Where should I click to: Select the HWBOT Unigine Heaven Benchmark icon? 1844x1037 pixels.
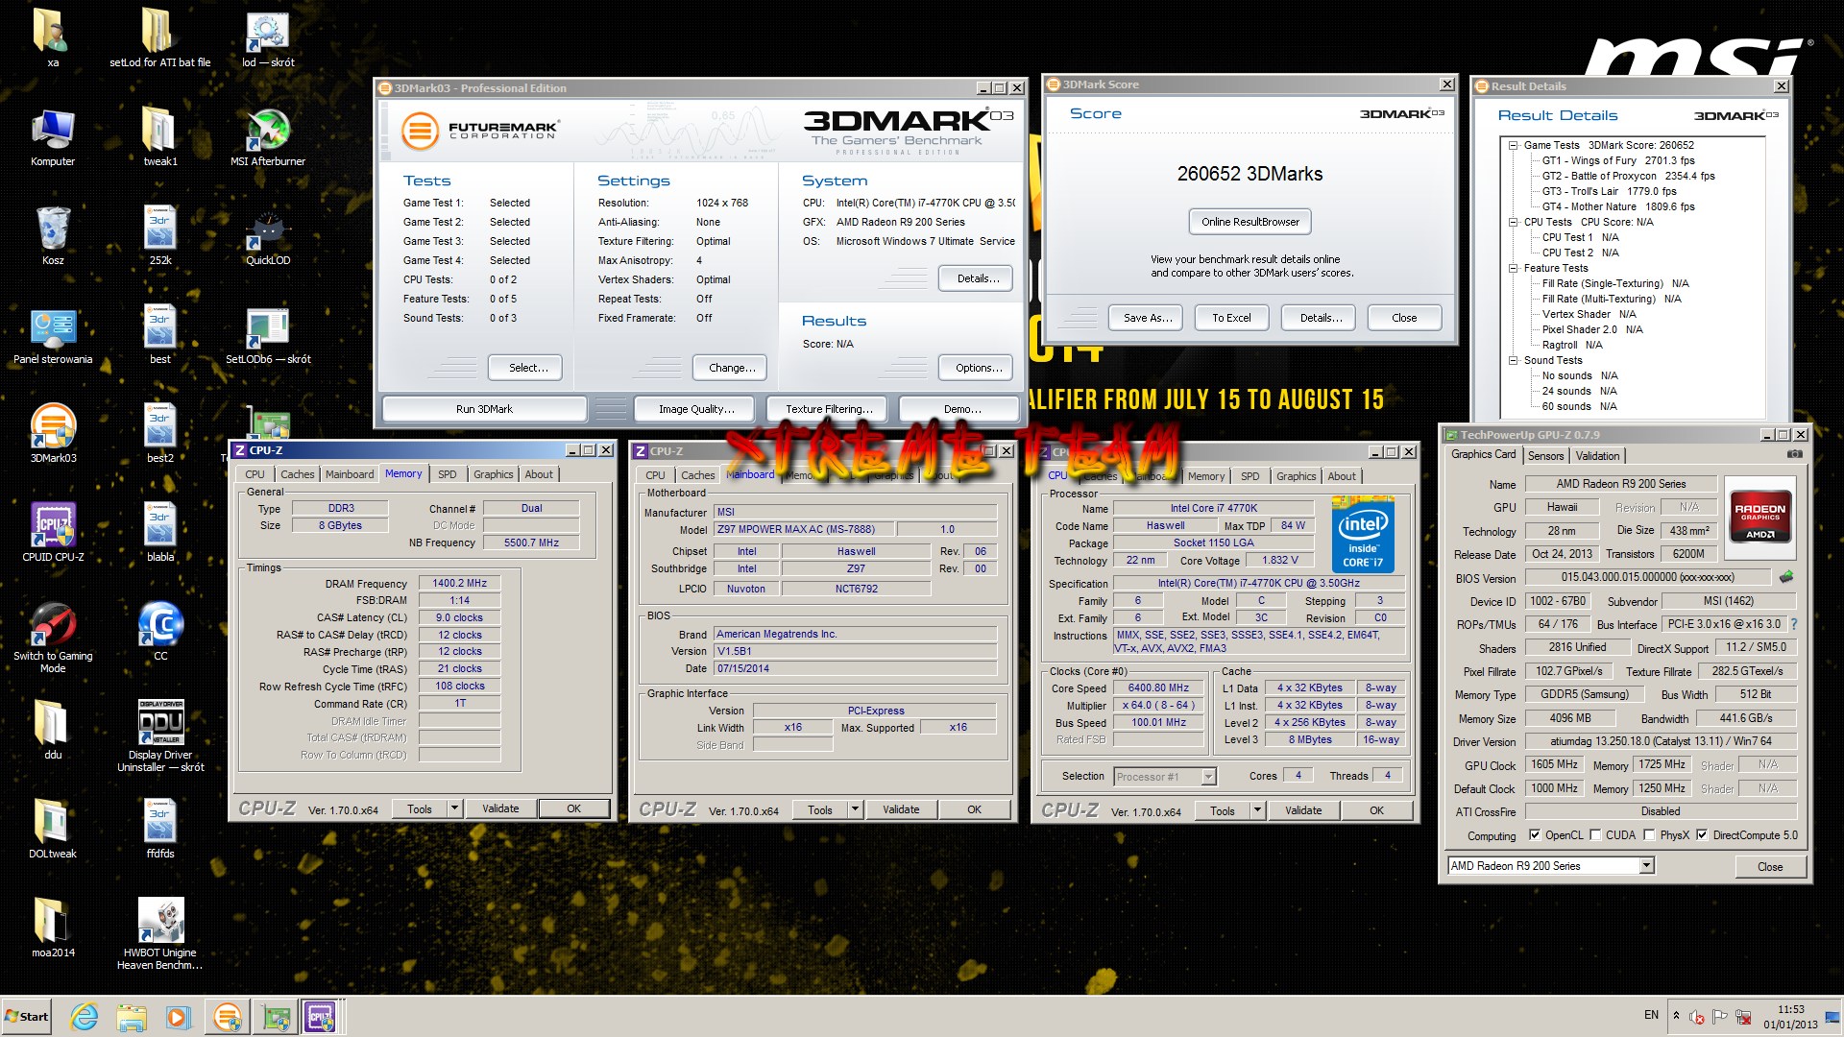point(160,934)
